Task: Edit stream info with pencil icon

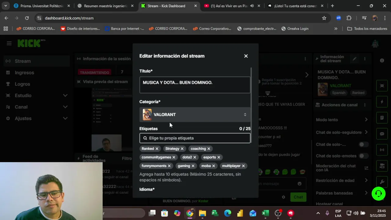Action: [x=355, y=59]
